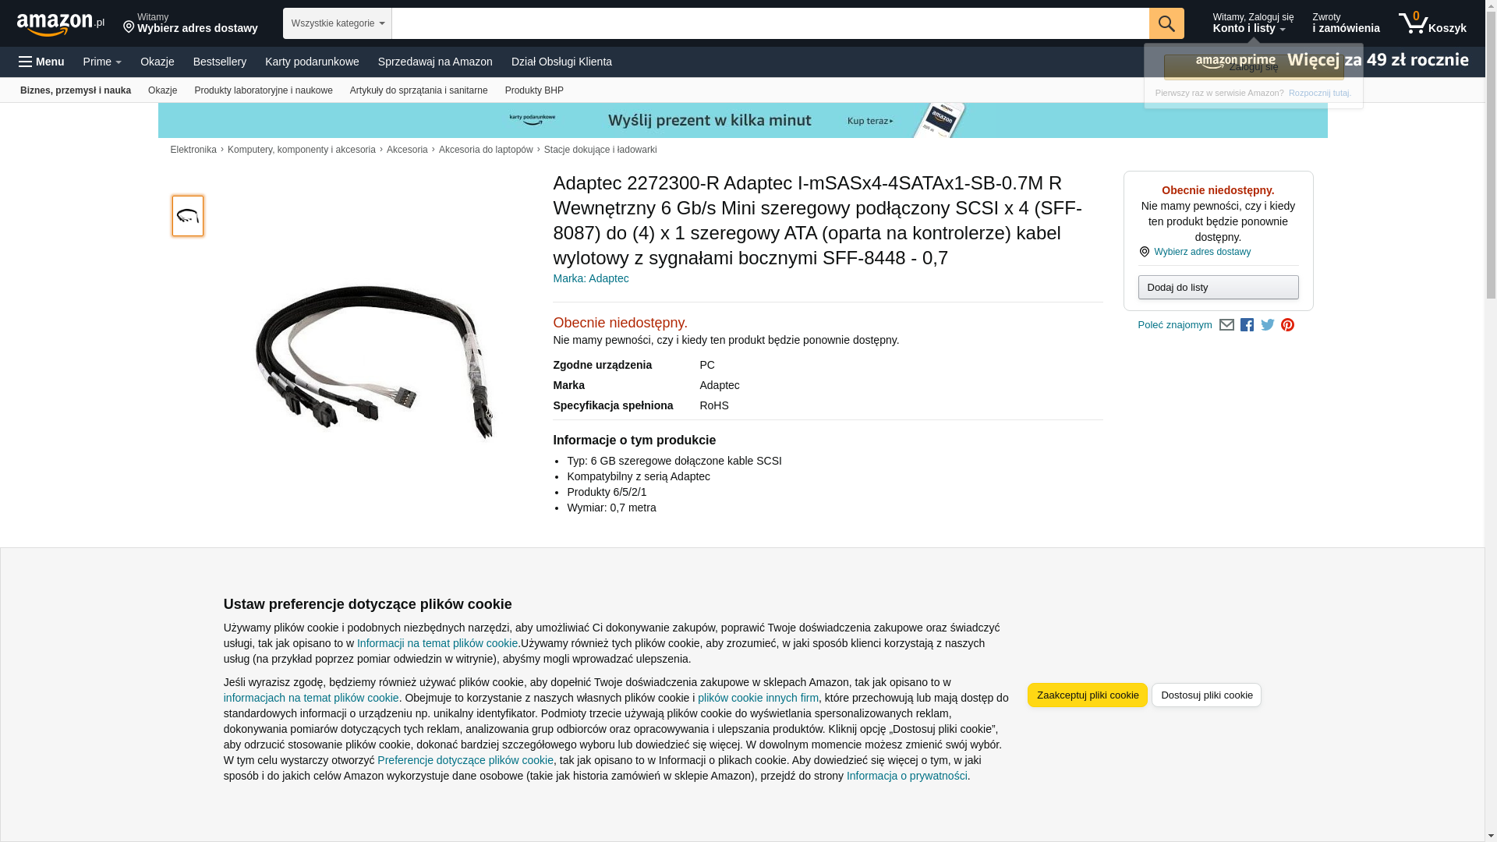Select the cable product thumbnail
Viewport: 1497px width, 842px height.
click(x=188, y=216)
